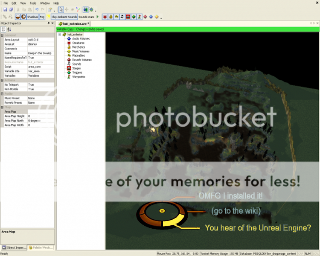Open the Edit menu
This screenshot has height=256, width=320.
point(14,3)
